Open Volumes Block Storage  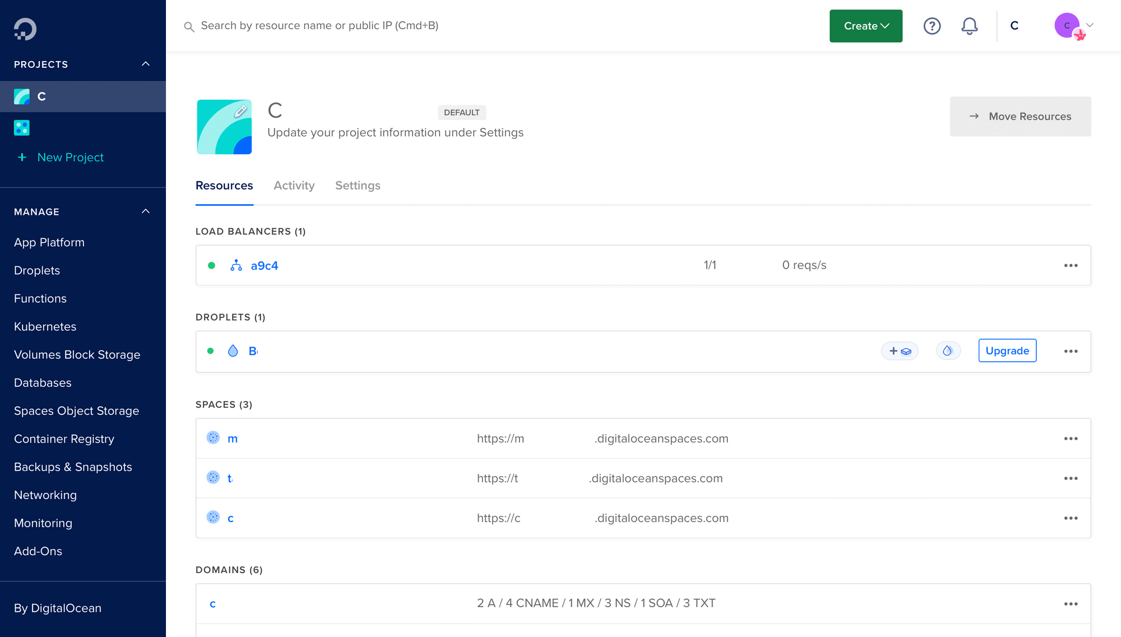pos(77,354)
